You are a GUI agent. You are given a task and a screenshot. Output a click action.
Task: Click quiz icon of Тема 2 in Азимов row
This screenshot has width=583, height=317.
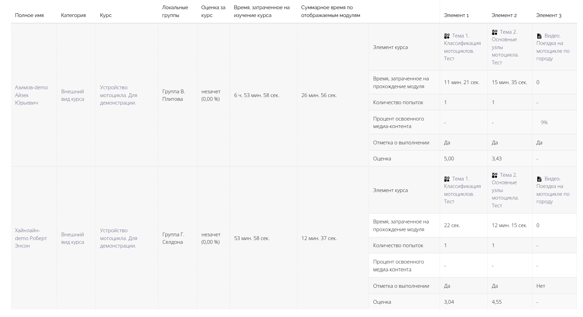[495, 32]
